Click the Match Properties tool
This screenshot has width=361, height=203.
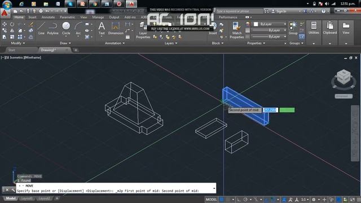click(237, 30)
